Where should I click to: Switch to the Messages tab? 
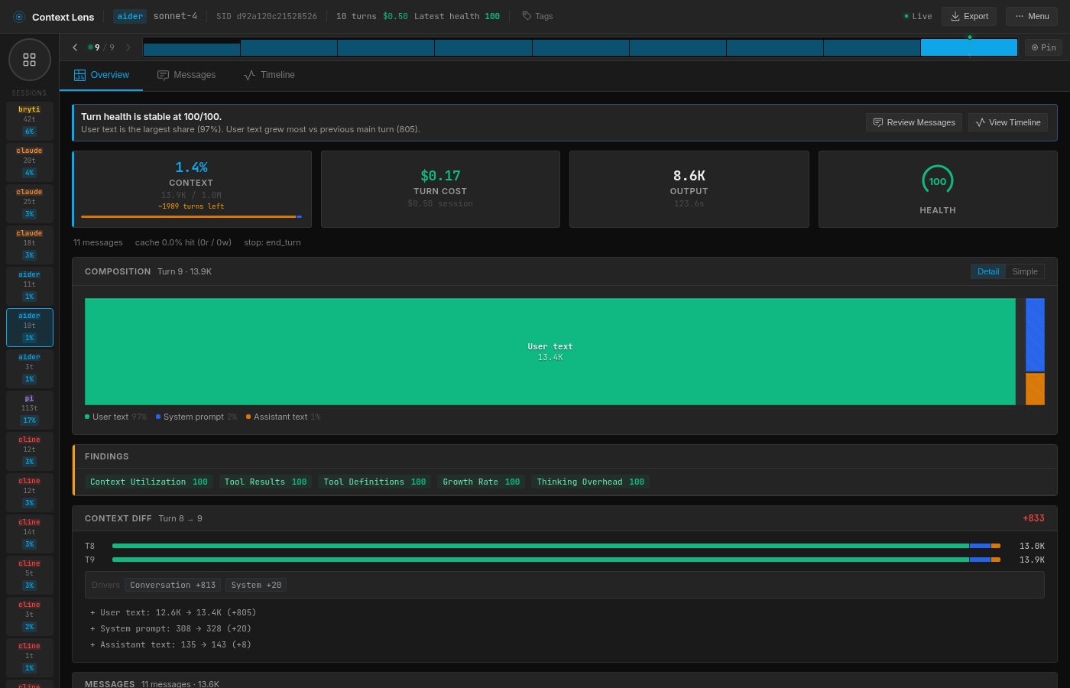(194, 75)
